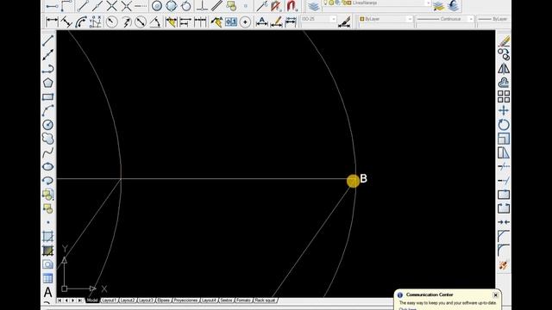Click the Radius Dimension tool
Viewport: 552px width, 310px height.
tap(112, 22)
